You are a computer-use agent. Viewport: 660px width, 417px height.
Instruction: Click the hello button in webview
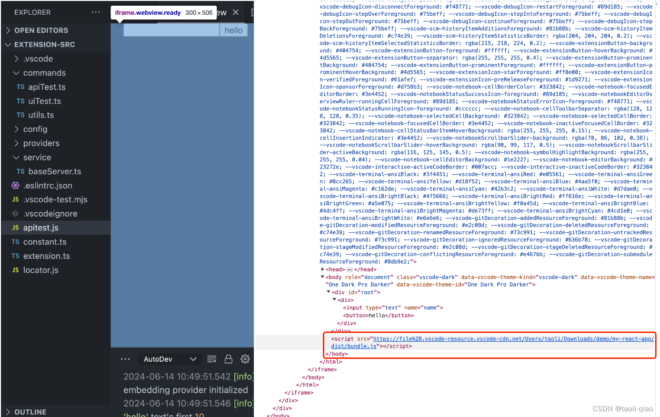[x=233, y=30]
